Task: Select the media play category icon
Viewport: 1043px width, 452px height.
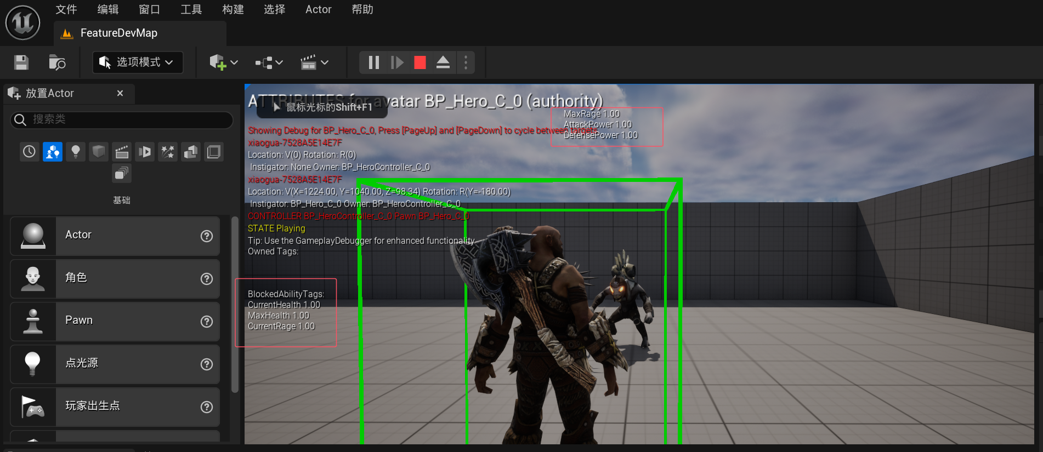Action: click(x=145, y=151)
